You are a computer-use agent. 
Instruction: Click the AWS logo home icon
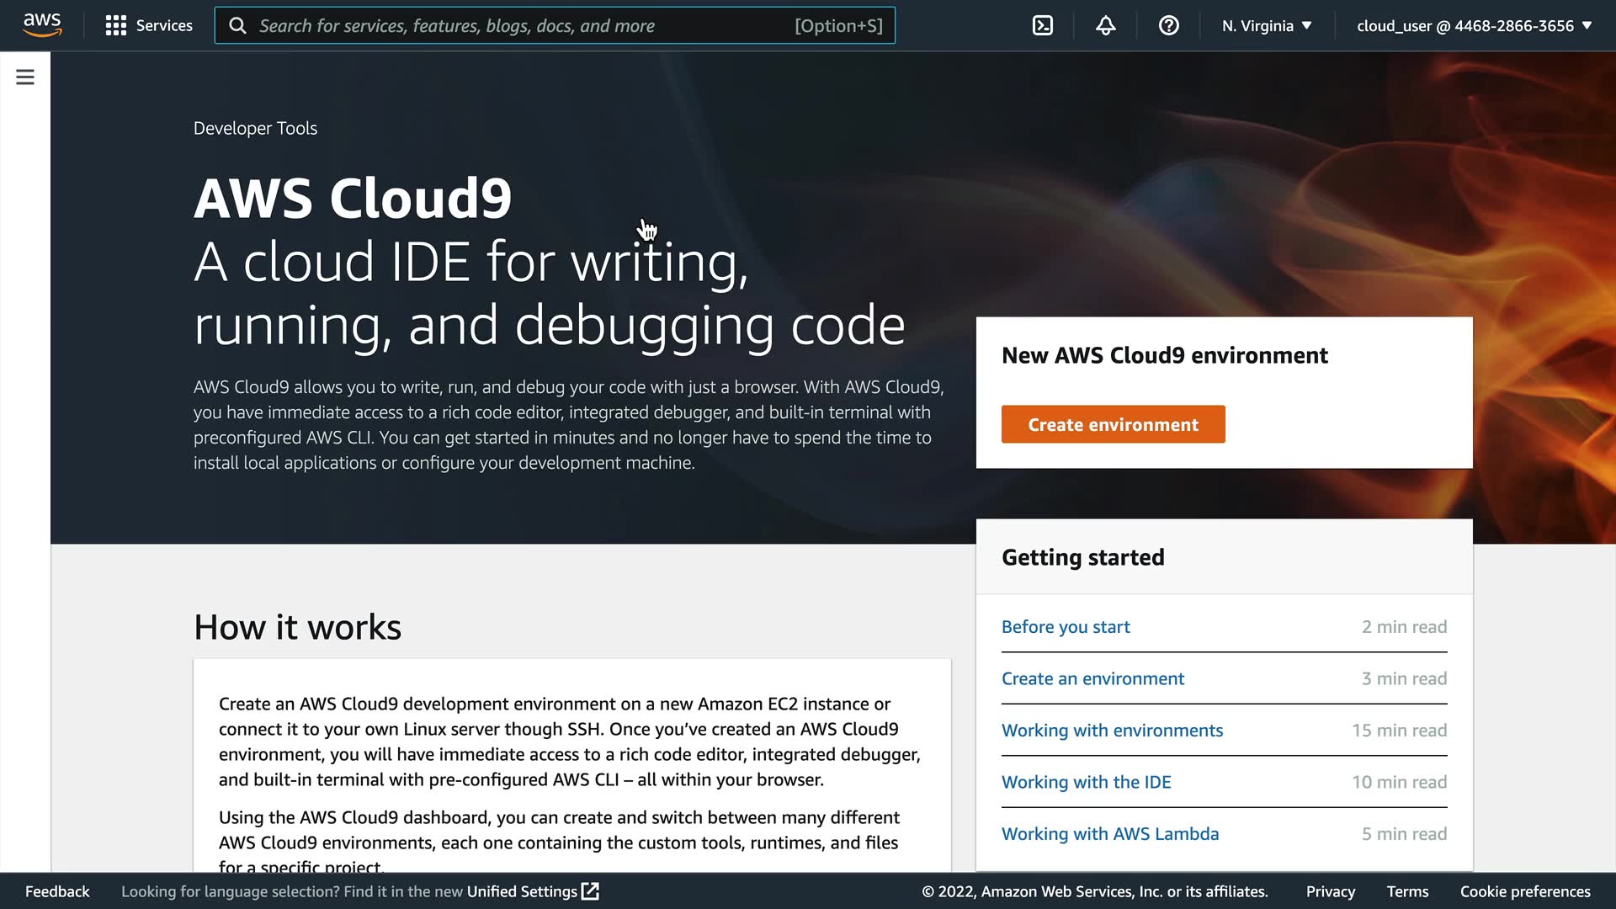pos(42,25)
